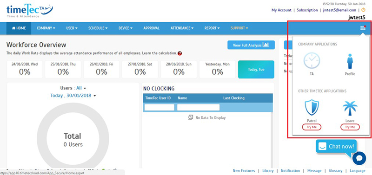The width and height of the screenshot is (372, 175).
Task: Click the logout power icon
Action: [x=363, y=10]
